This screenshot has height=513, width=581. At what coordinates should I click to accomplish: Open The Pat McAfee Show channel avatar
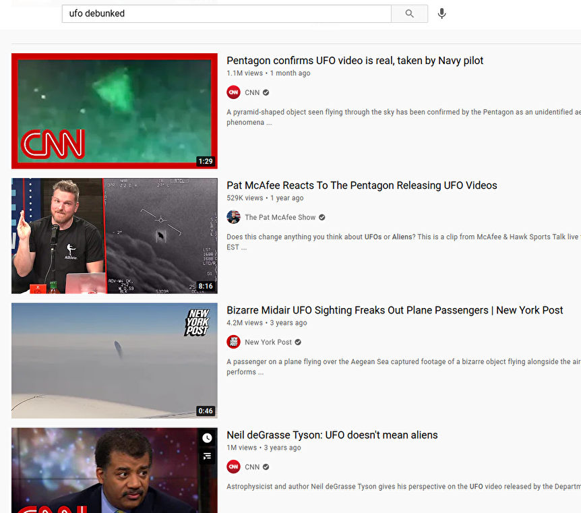(x=233, y=217)
